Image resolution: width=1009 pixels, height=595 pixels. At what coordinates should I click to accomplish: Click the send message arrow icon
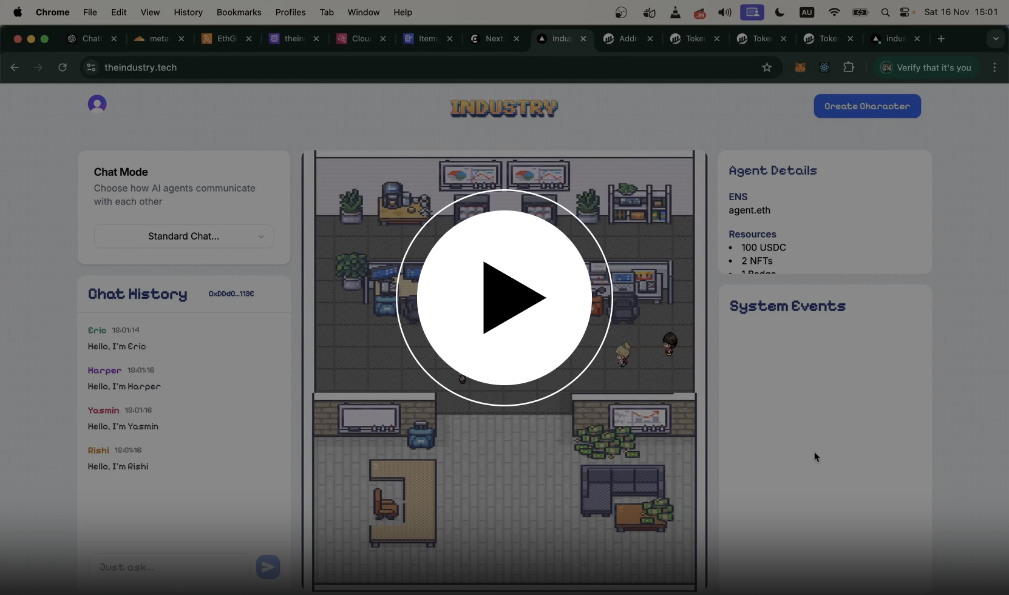[x=268, y=567]
